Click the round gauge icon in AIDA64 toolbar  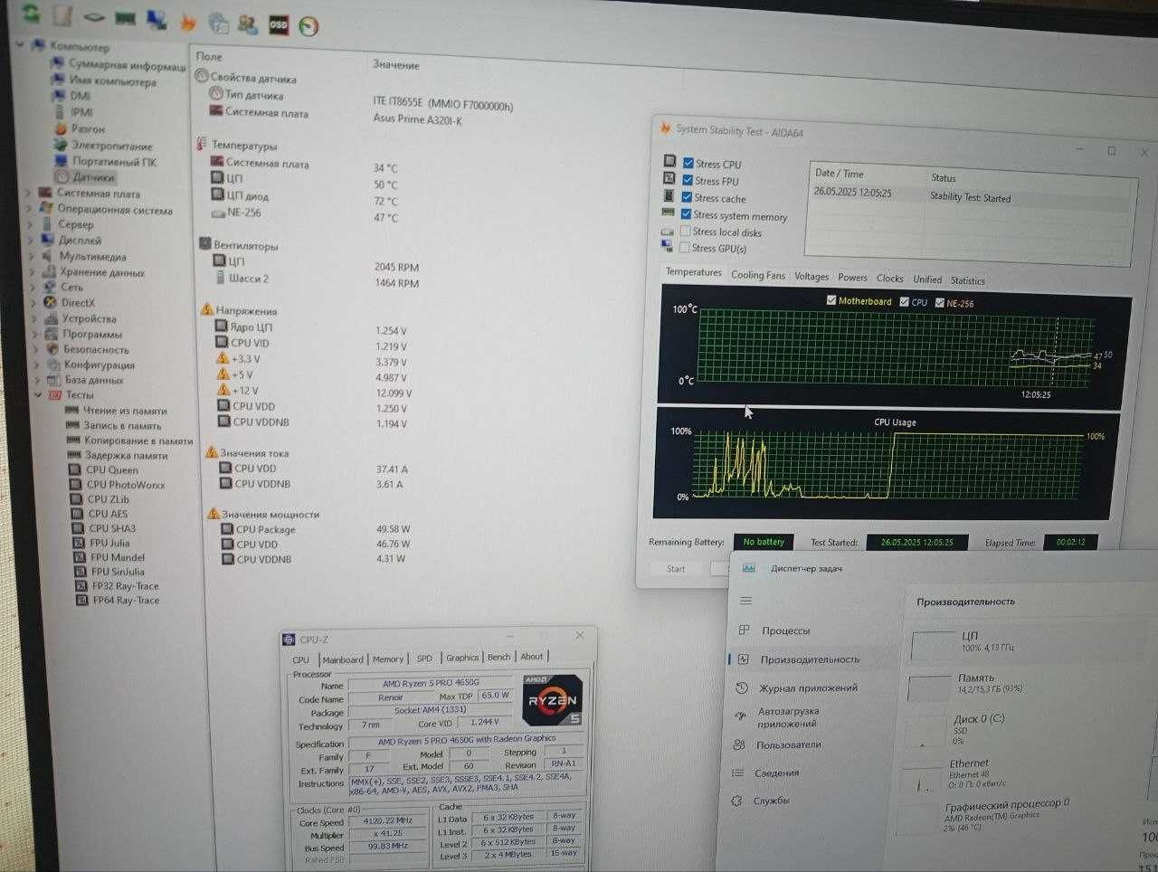click(x=308, y=26)
